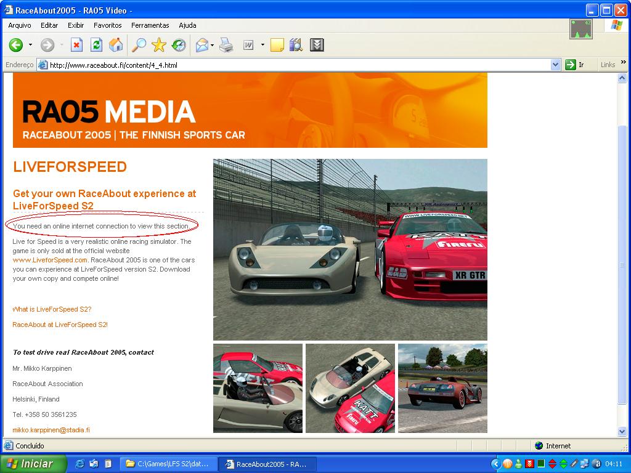Image resolution: width=631 pixels, height=473 pixels.
Task: Switch to the C:\Games\LFS S2 folder taskbar button
Action: pyautogui.click(x=169, y=464)
